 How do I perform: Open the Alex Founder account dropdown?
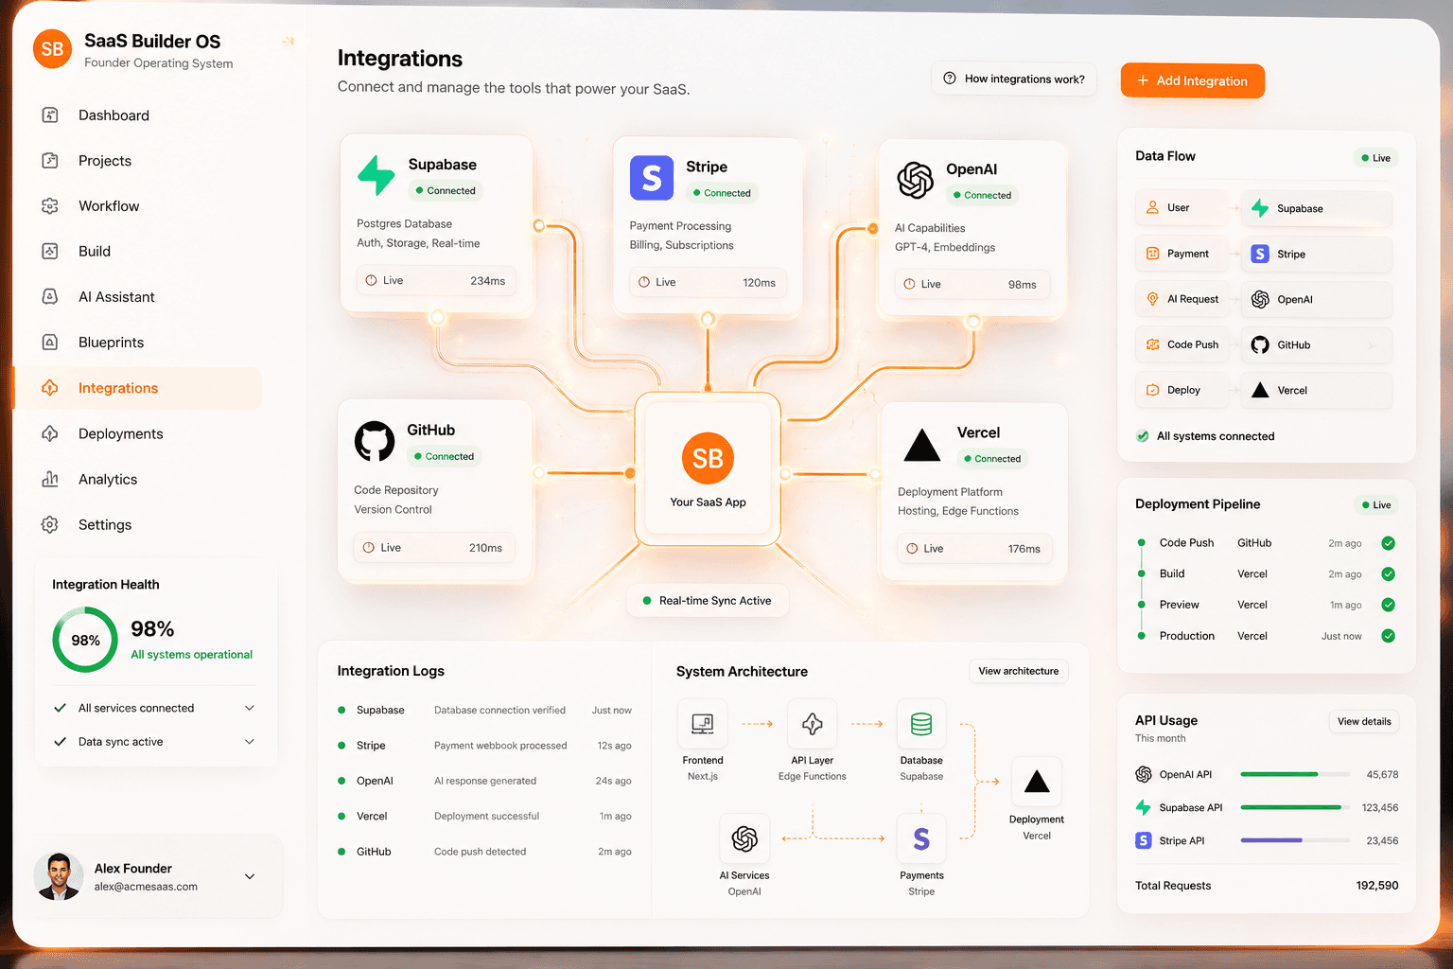coord(250,876)
